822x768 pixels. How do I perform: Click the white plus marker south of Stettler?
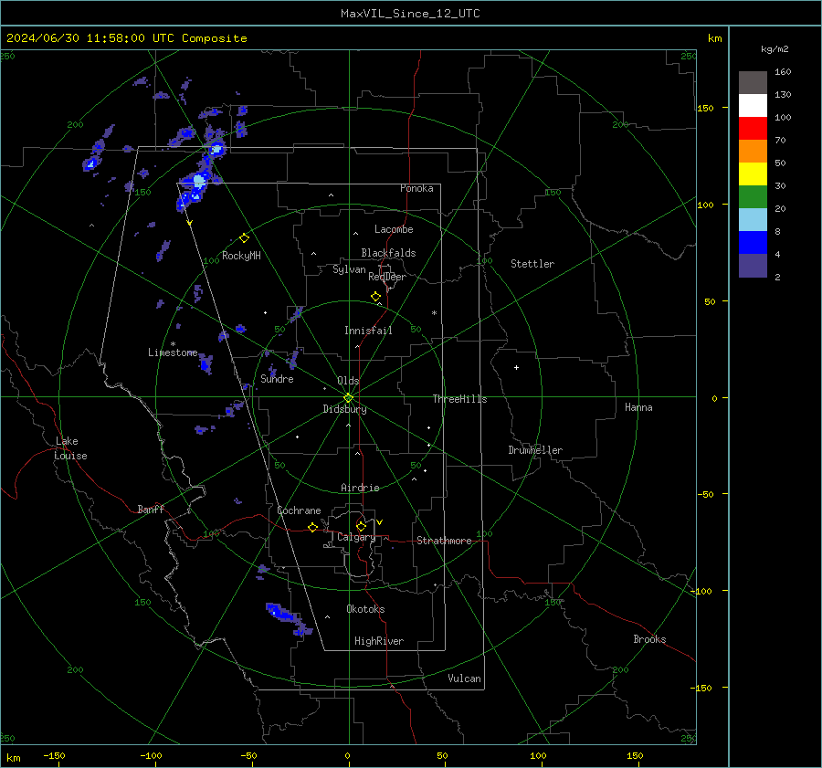tap(516, 367)
